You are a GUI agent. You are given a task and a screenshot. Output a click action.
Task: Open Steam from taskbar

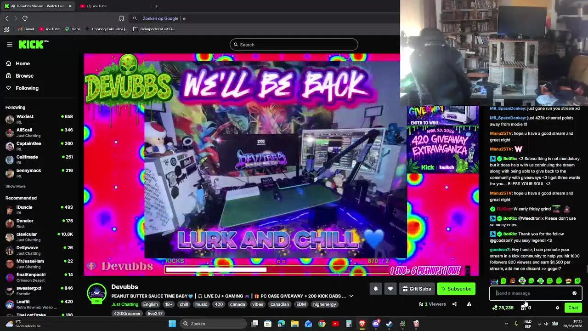tap(389, 324)
